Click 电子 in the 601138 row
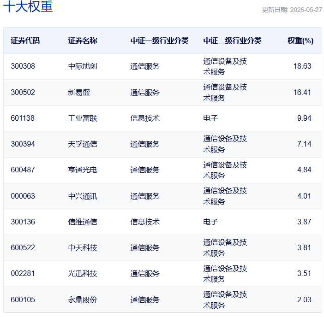This screenshot has height=317, width=324. (210, 118)
